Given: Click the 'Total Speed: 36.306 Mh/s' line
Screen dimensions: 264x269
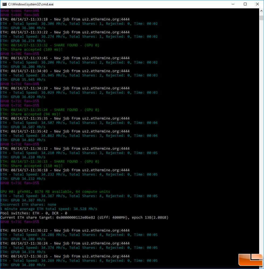Looking at the screenshot, I should [79, 23].
